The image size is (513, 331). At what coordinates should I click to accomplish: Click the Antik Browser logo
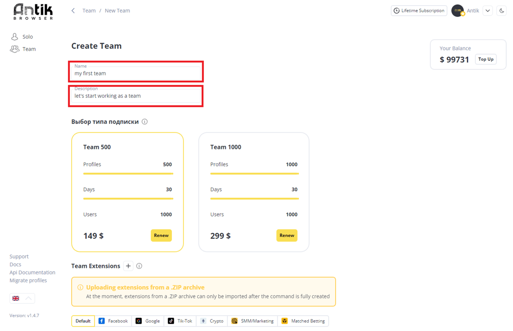coord(33,12)
